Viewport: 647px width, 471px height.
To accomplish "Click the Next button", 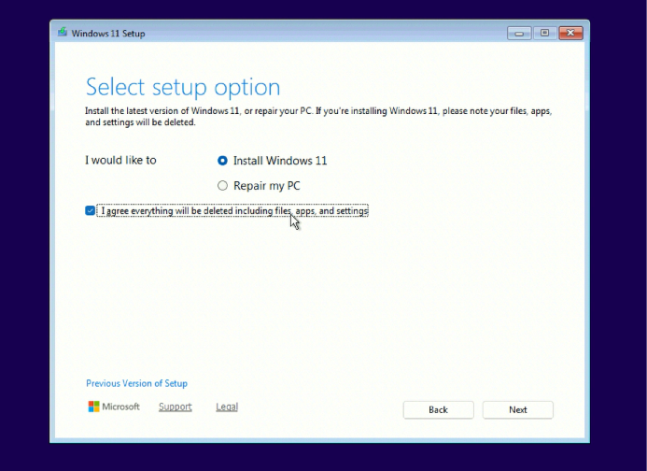I will click(518, 410).
